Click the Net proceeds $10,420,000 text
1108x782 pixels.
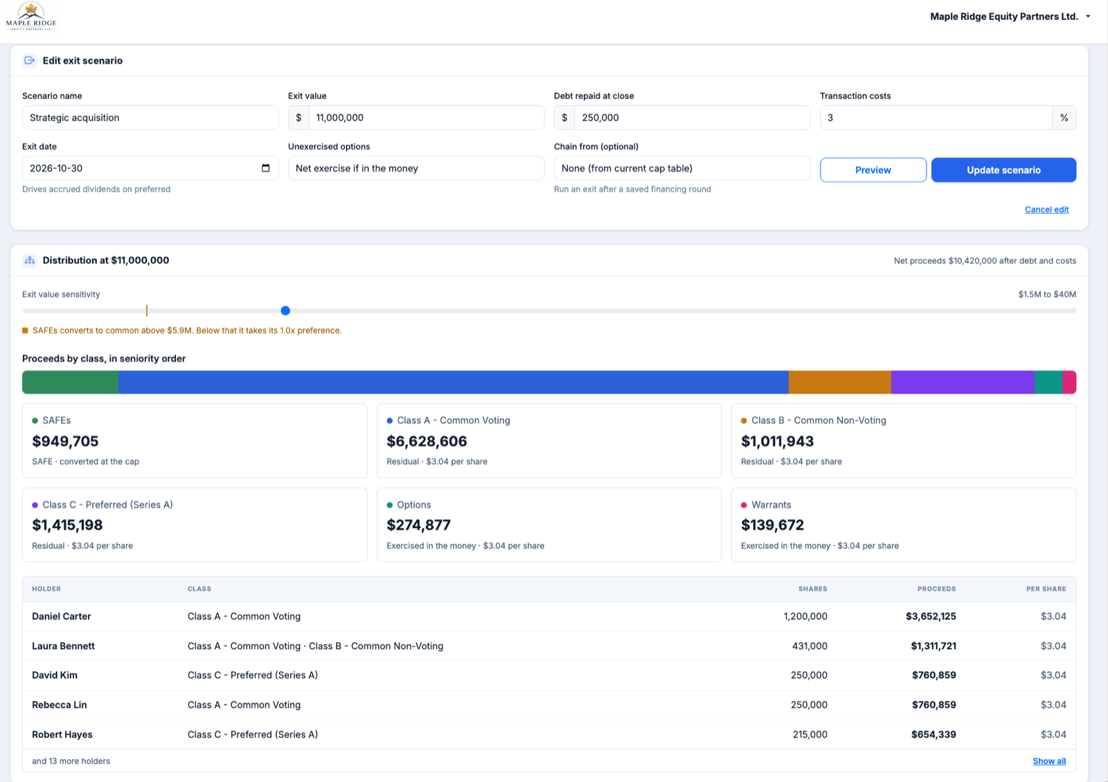pos(985,261)
